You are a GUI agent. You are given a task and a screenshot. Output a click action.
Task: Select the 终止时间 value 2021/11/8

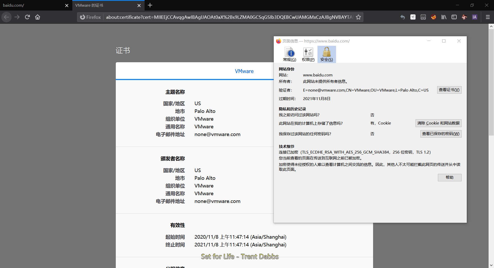[240, 245]
